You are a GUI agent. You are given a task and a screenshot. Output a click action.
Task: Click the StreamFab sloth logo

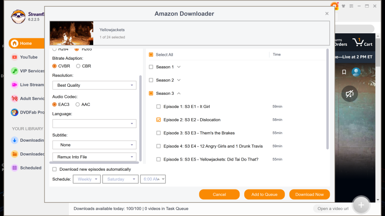[18, 17]
